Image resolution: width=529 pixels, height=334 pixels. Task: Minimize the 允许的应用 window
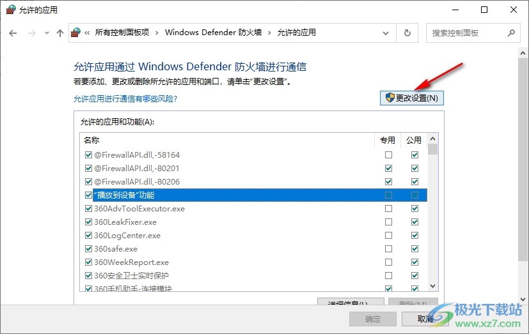pyautogui.click(x=455, y=10)
